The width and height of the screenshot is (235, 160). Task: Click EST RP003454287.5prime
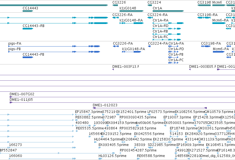138,150
